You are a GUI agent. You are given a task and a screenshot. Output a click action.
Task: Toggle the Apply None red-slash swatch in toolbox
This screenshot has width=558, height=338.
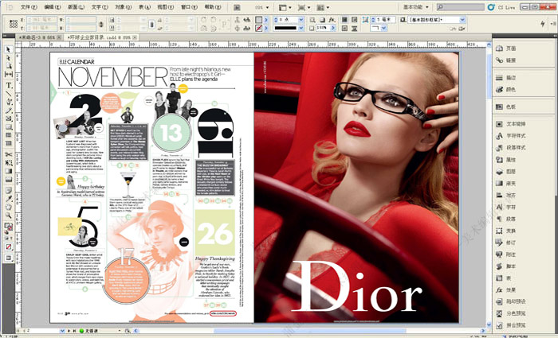pyautogui.click(x=9, y=247)
